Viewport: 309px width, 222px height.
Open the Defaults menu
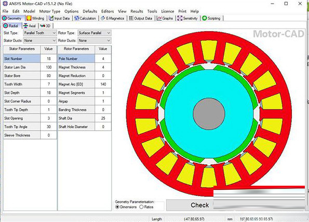90,11
